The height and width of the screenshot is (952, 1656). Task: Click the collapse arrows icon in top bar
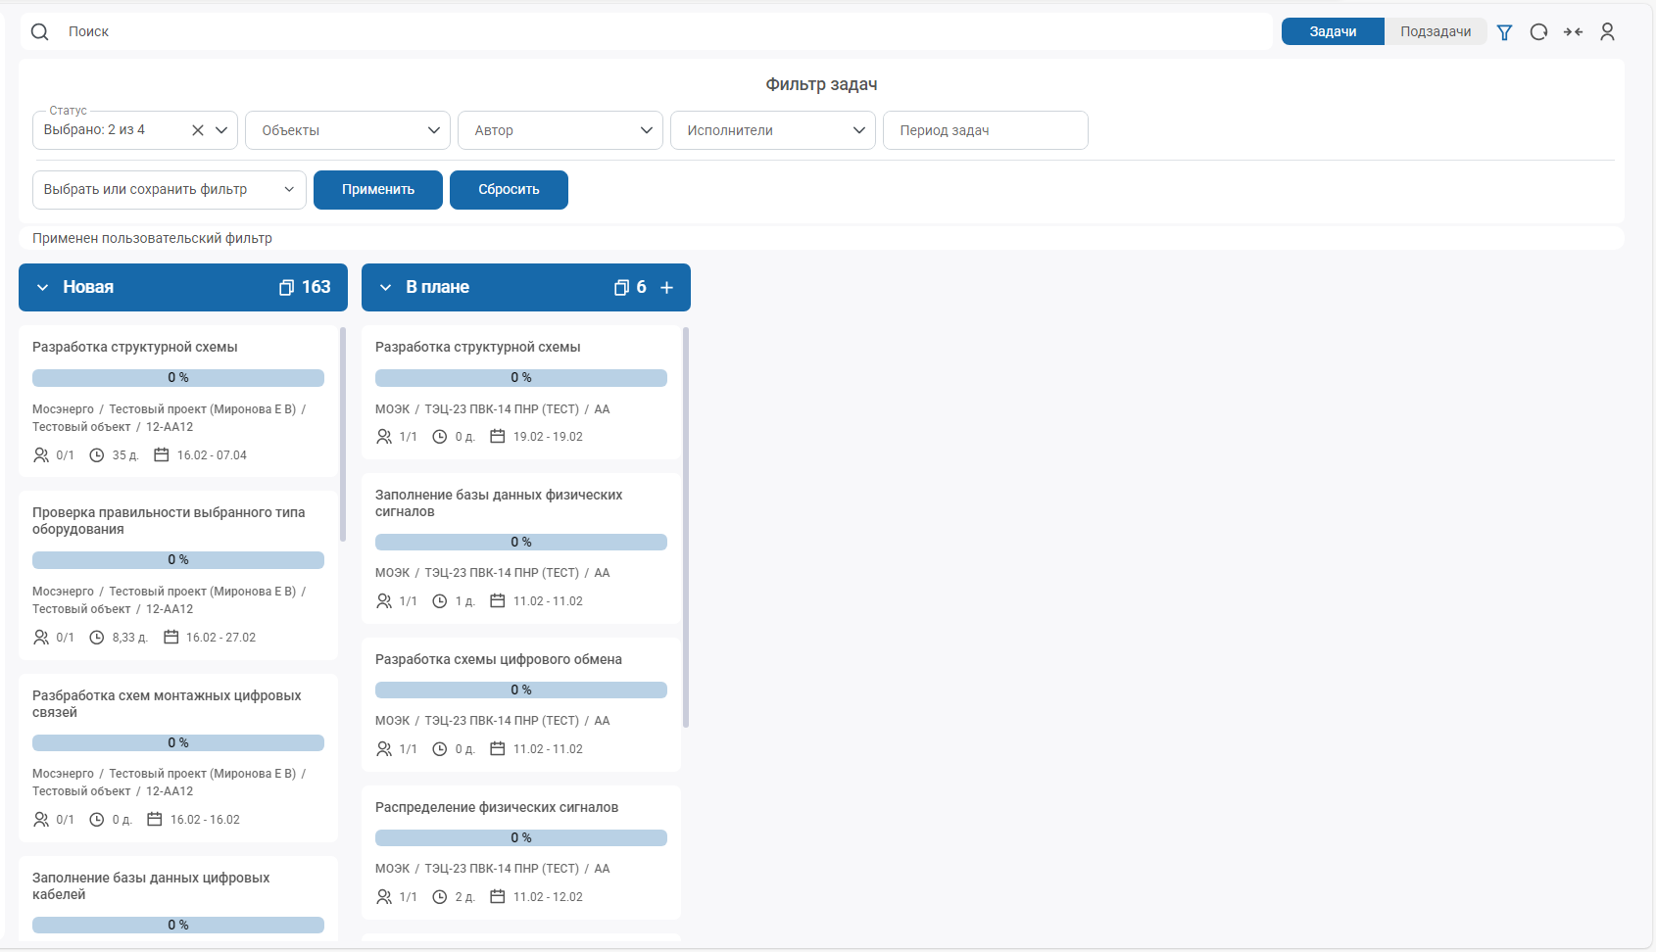tap(1573, 32)
